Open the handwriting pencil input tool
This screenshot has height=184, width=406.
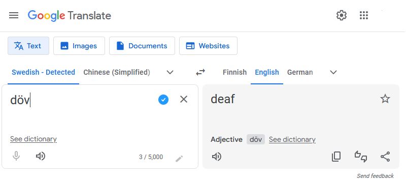coord(179,159)
